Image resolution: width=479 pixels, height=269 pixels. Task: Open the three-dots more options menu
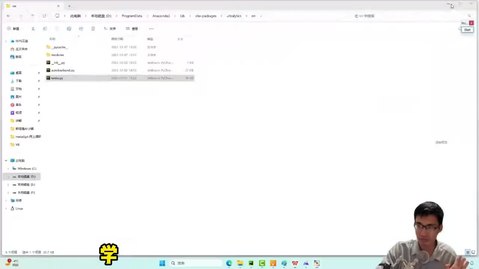[x=151, y=28]
